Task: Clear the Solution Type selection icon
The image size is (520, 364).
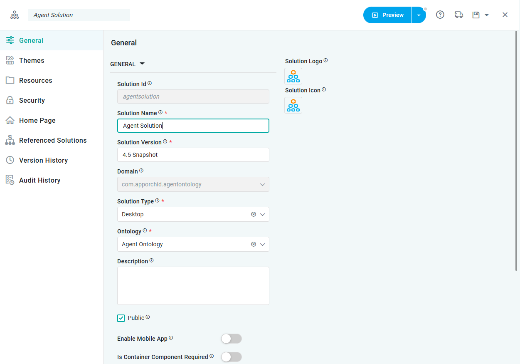Action: tap(254, 214)
